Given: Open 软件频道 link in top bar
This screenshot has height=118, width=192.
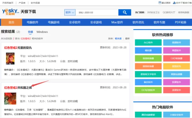Looking at the screenshot, I should (35, 3).
